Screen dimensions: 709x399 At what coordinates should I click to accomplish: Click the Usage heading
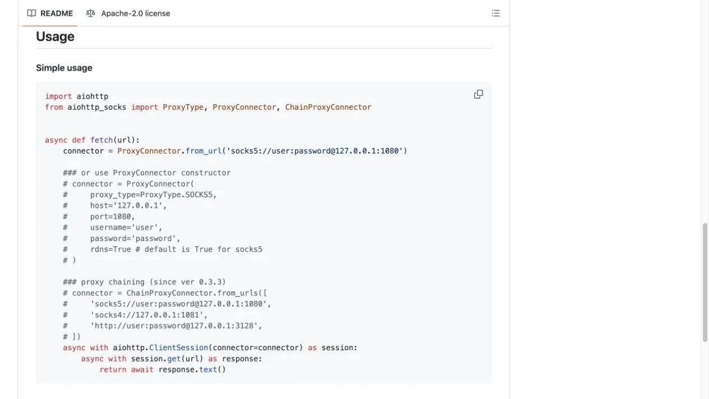click(x=55, y=36)
